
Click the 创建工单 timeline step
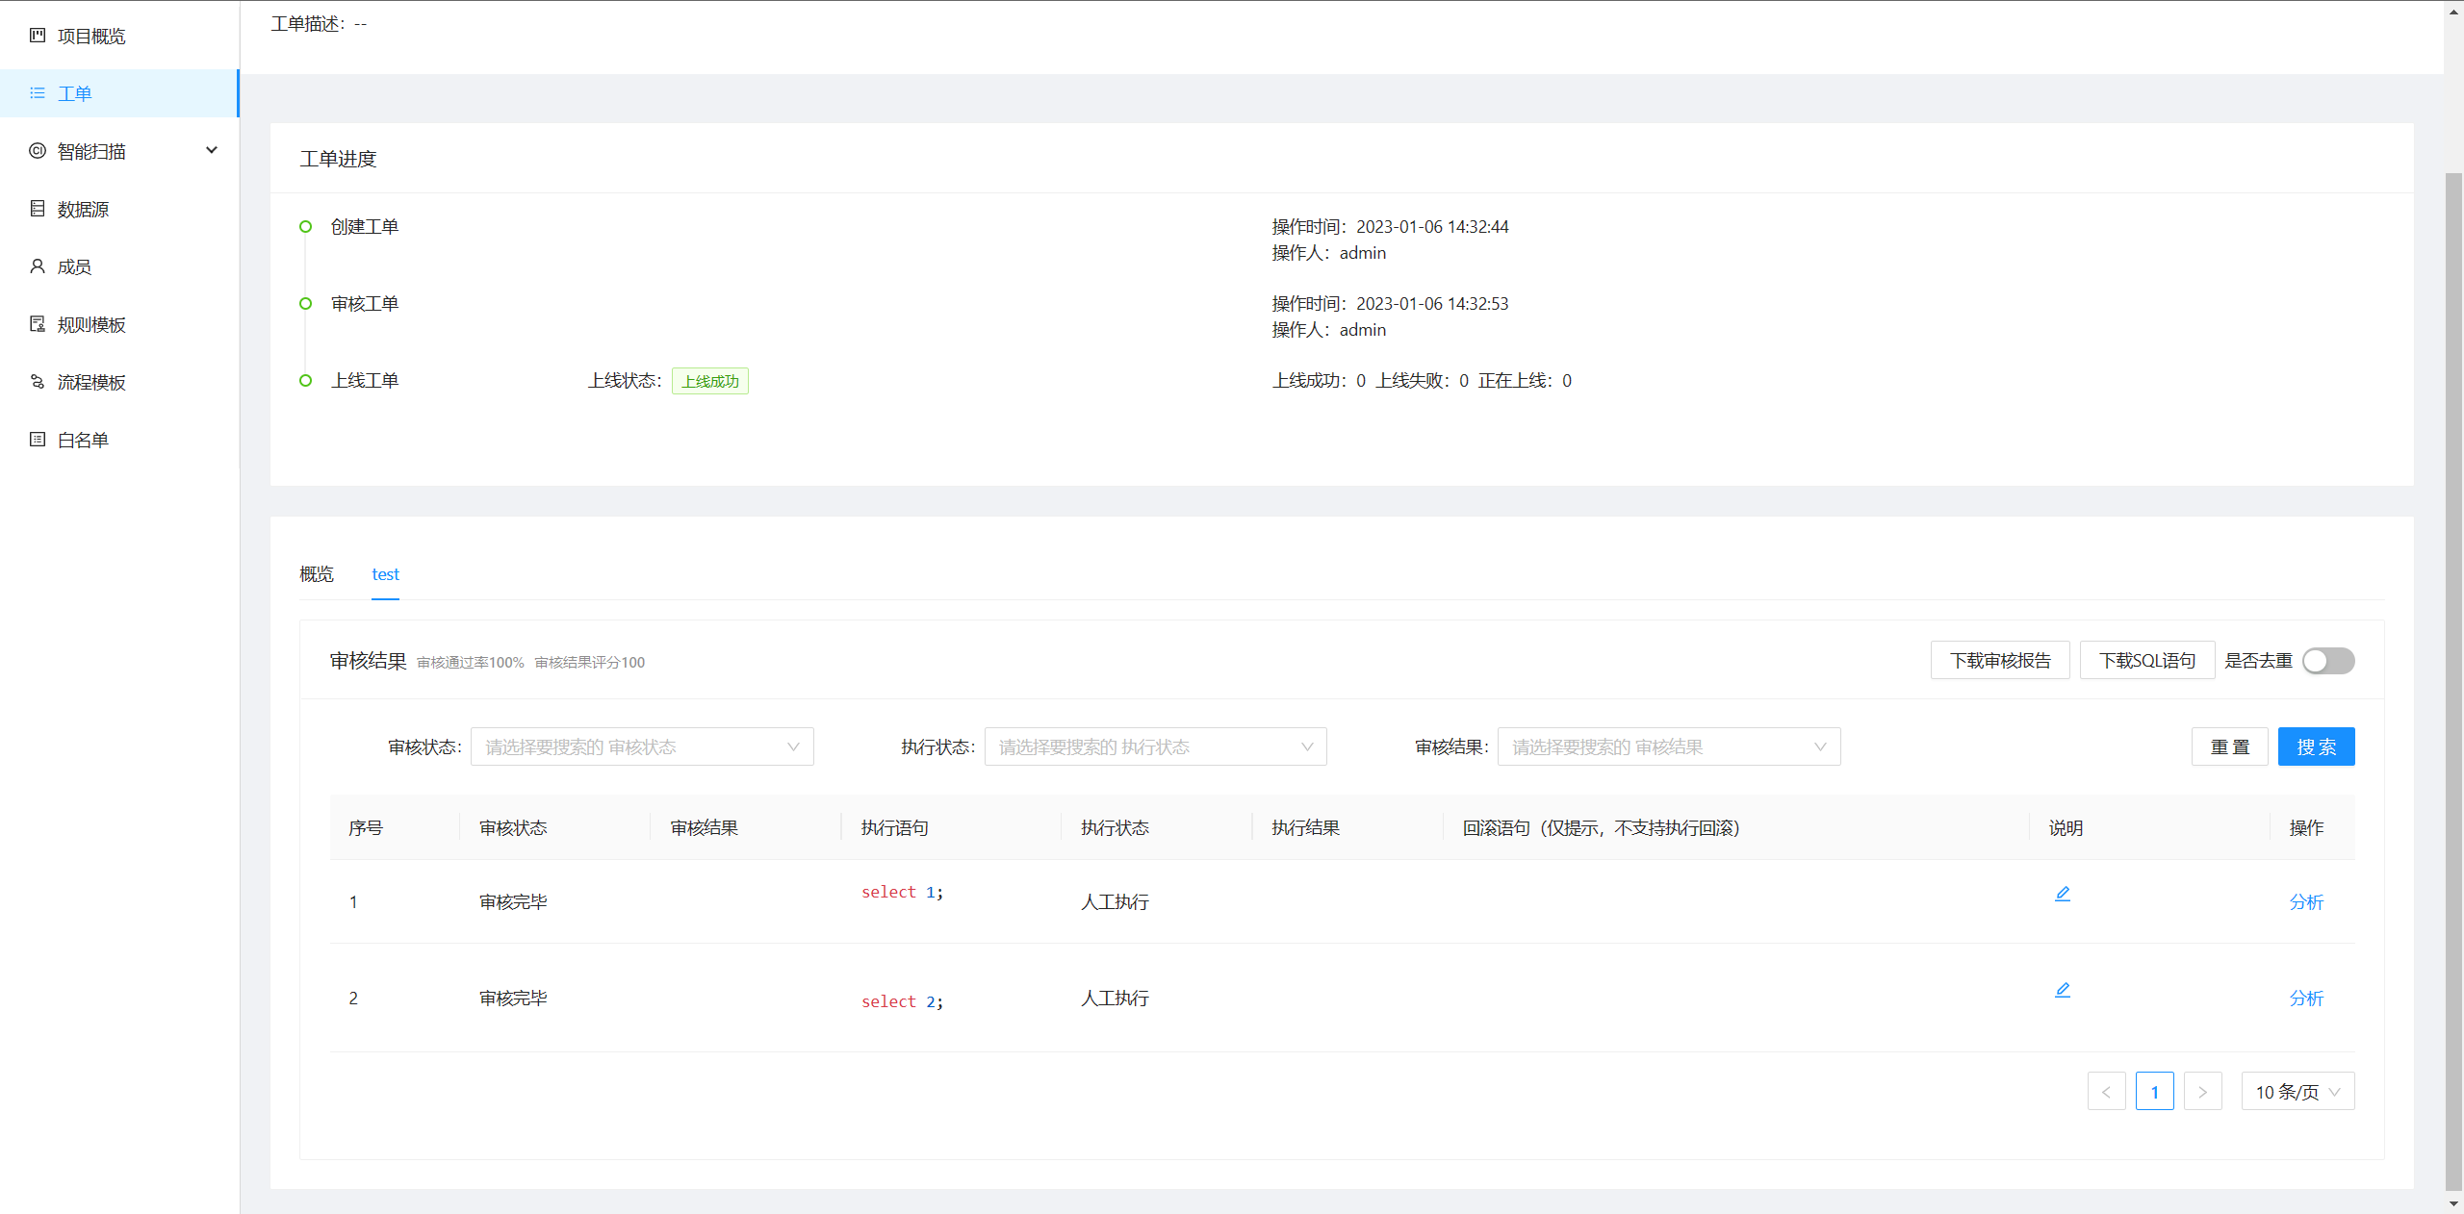365,227
